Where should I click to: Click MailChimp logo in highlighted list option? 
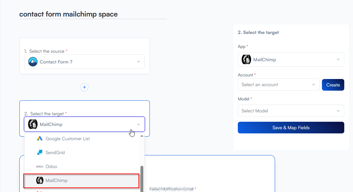click(40, 180)
